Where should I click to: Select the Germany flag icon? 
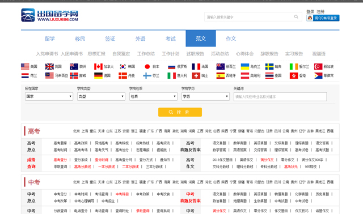pyautogui.click(x=98, y=75)
